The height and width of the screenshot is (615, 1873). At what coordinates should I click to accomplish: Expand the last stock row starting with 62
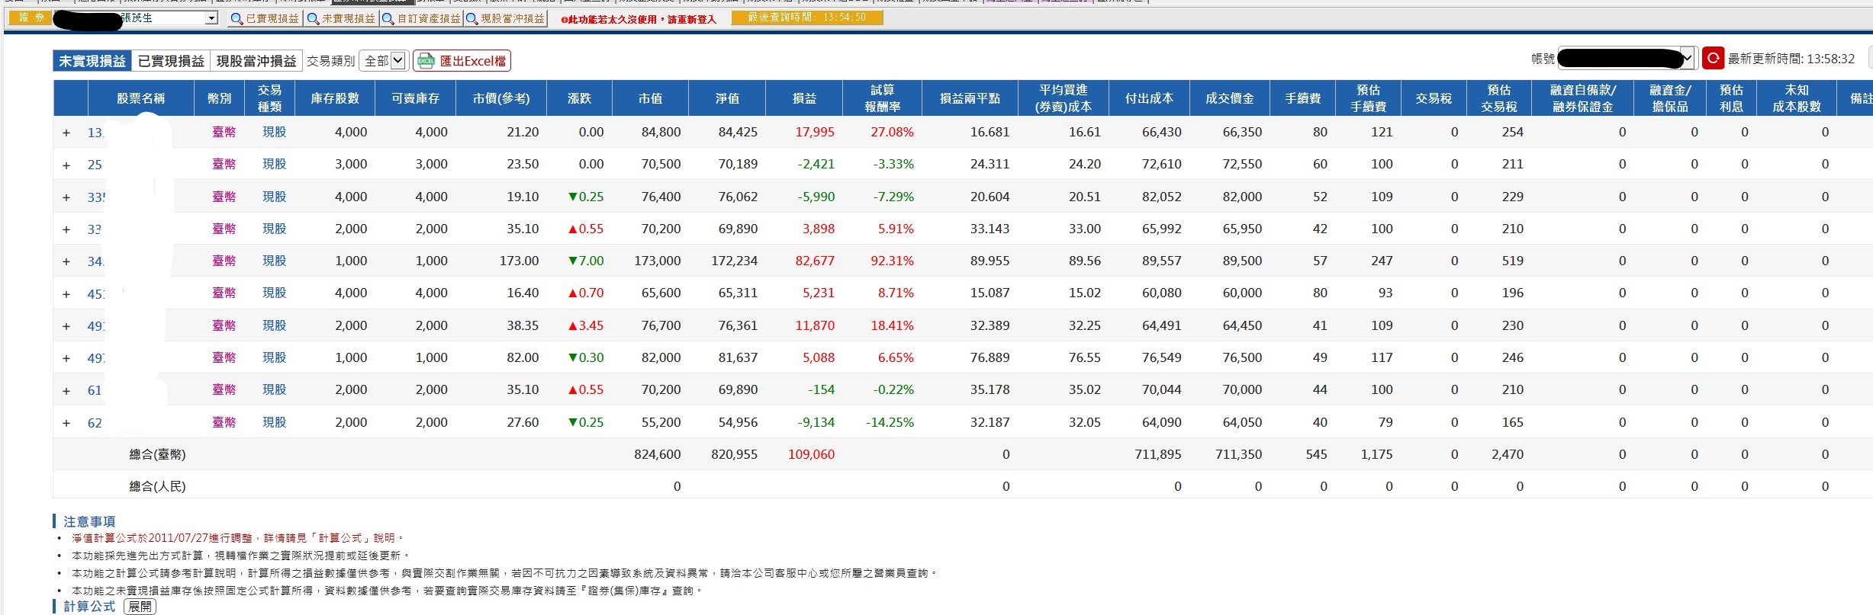coord(66,423)
